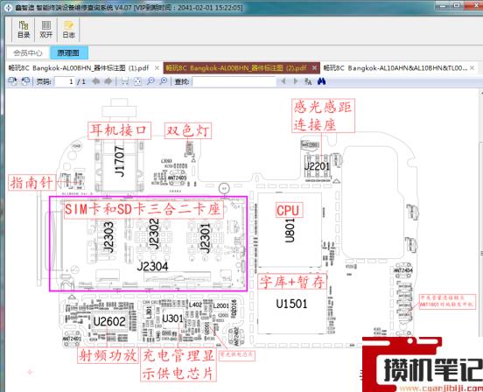Click the 充电管理显示供电芯片 label
Screen dimensions: 483x392
(x=178, y=365)
